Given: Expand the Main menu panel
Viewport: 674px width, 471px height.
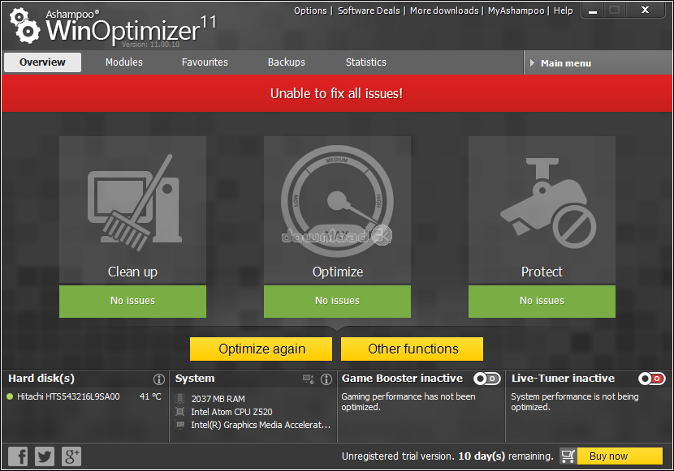Looking at the screenshot, I should 598,63.
